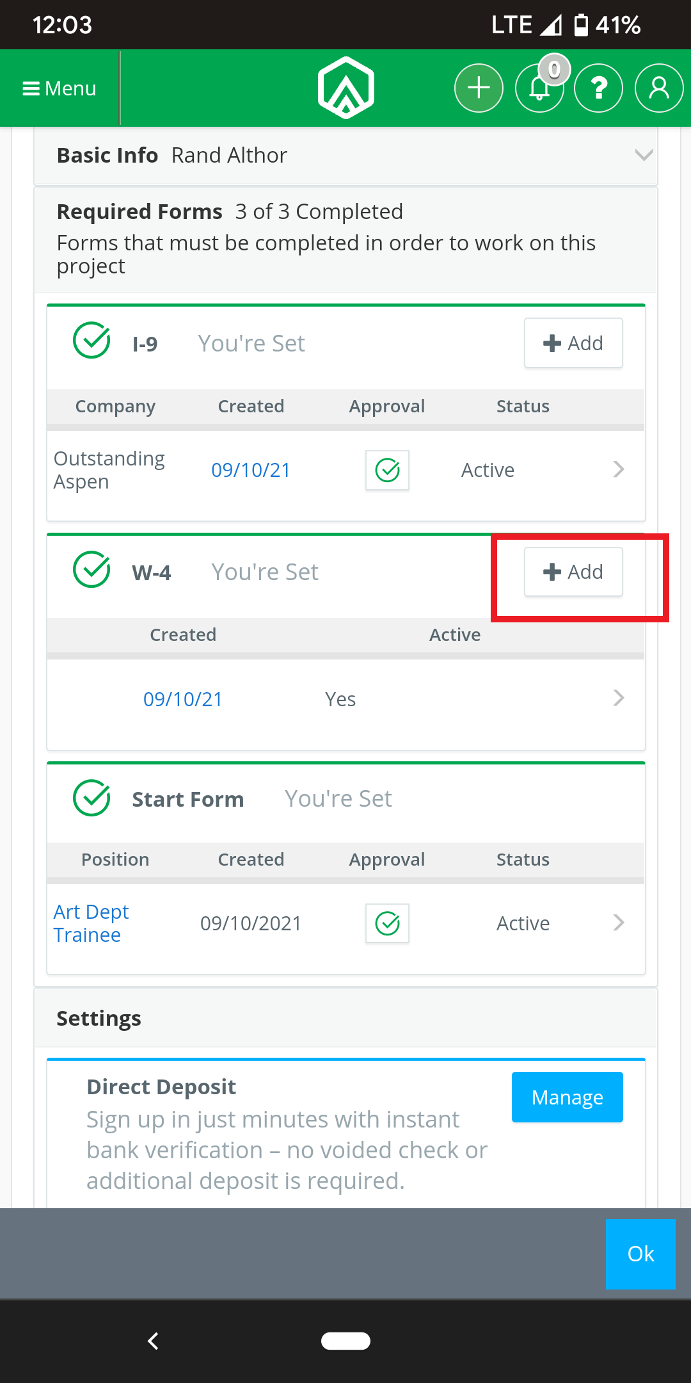Add a new I-9 form
Viewport: 691px width, 1383px height.
[573, 343]
